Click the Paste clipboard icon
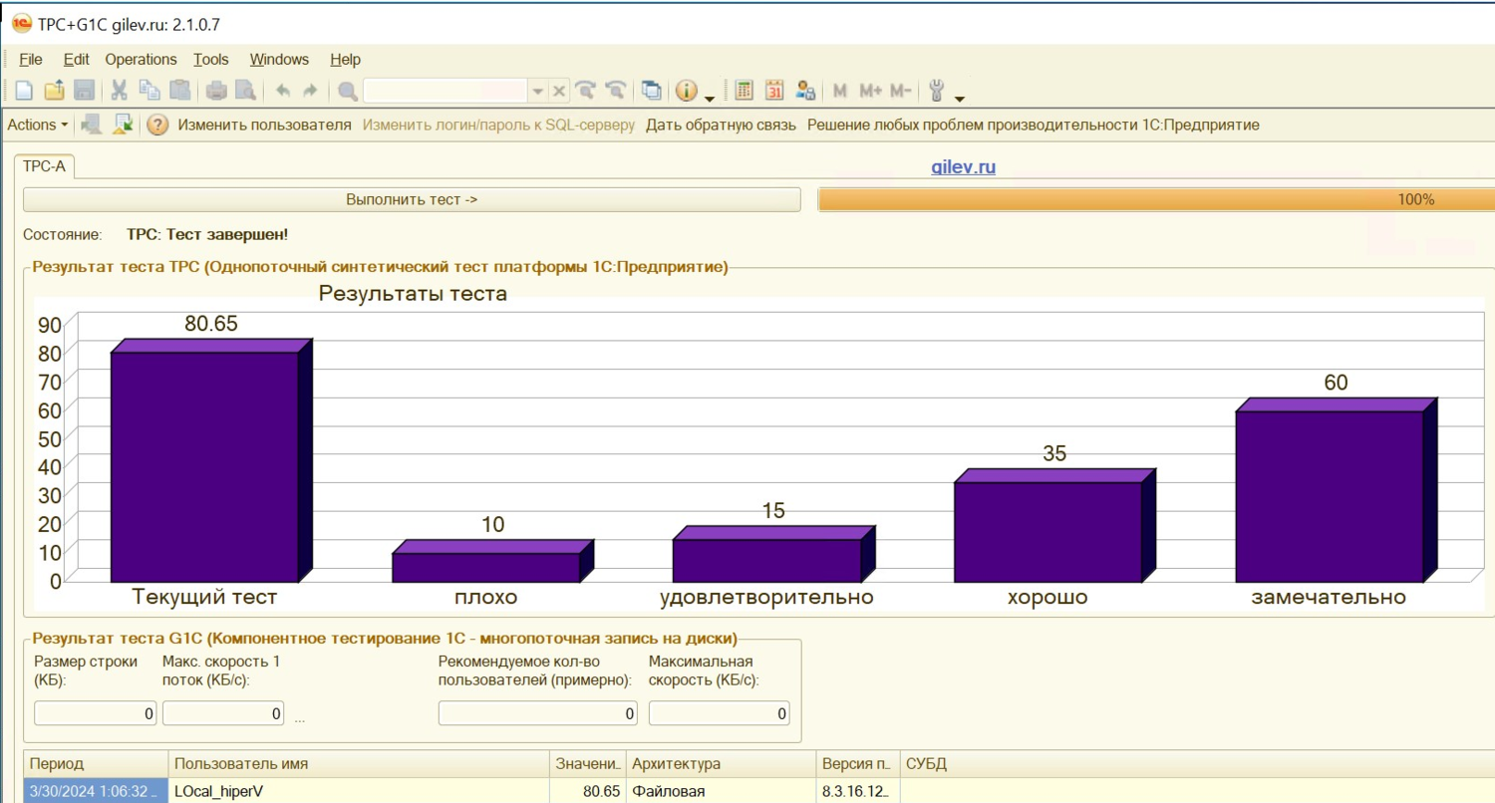This screenshot has height=803, width=1495. (180, 91)
